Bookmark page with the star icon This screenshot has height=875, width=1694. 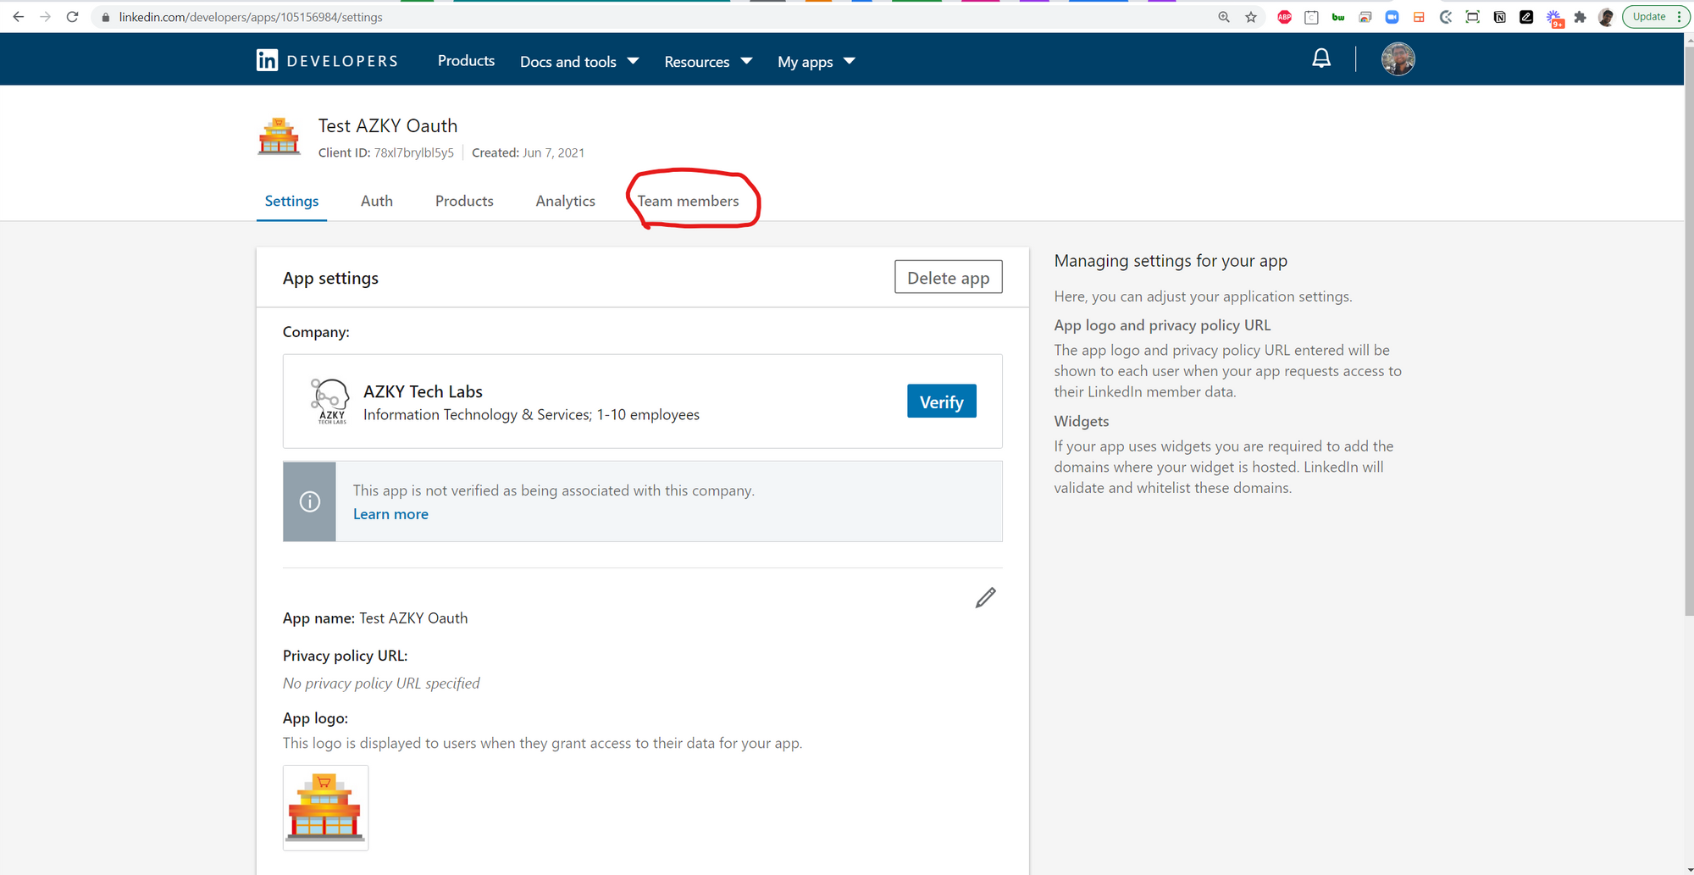click(x=1251, y=17)
